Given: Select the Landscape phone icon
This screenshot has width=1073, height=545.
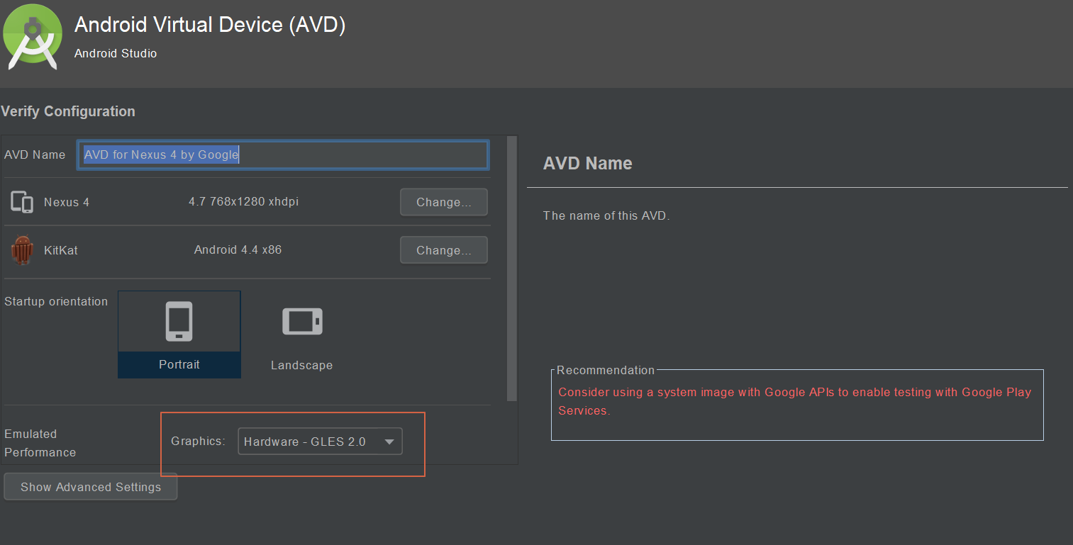Looking at the screenshot, I should (301, 321).
